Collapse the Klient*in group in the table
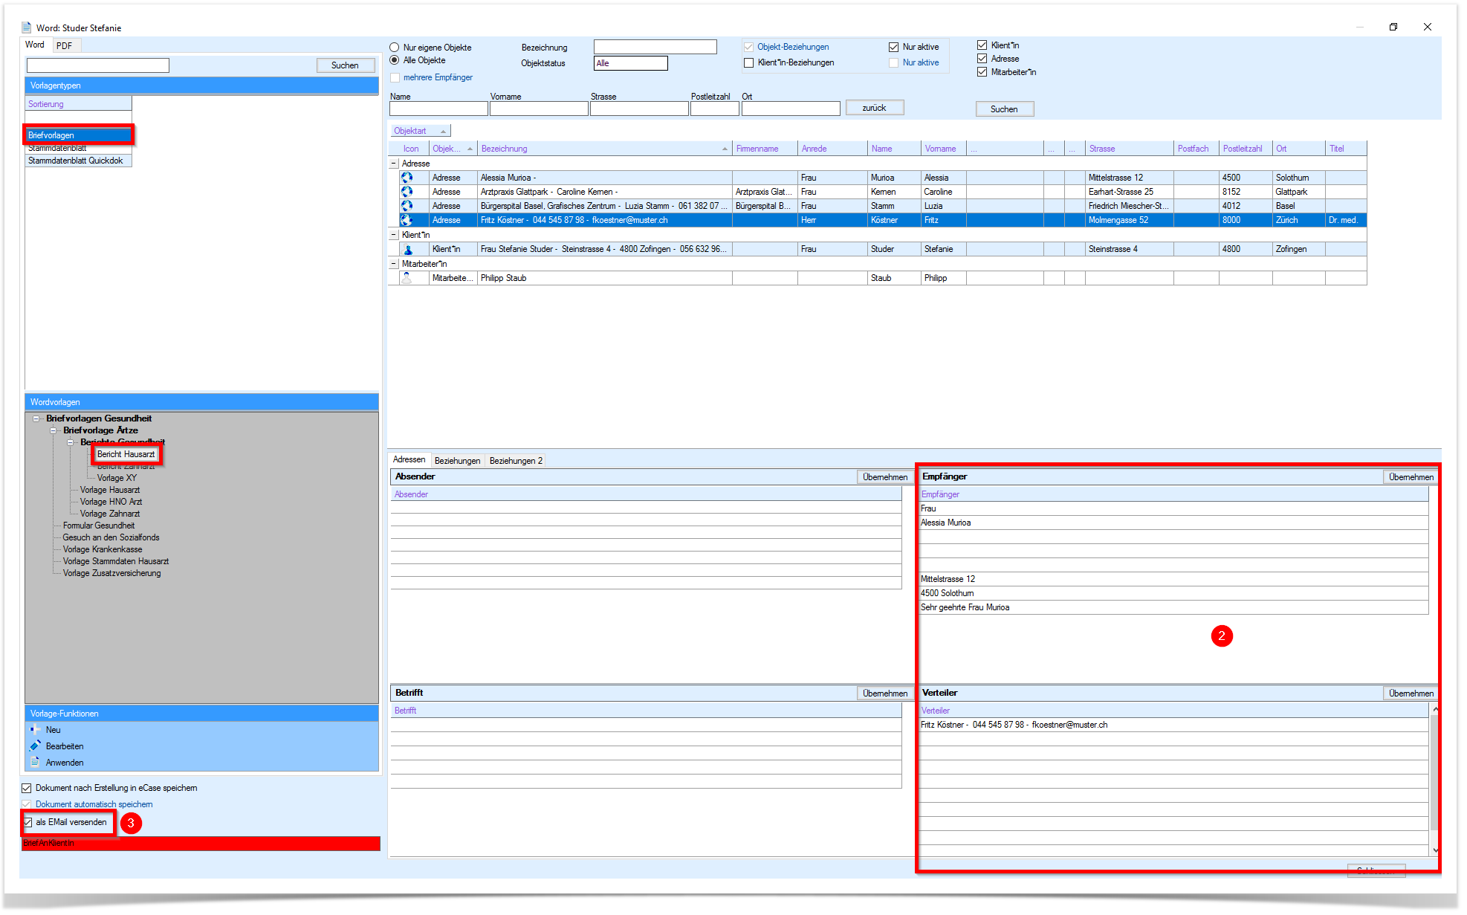The width and height of the screenshot is (1467, 915). (x=394, y=235)
